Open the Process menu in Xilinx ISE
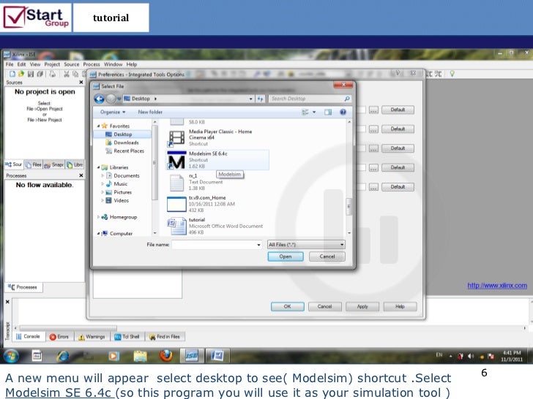 92,64
